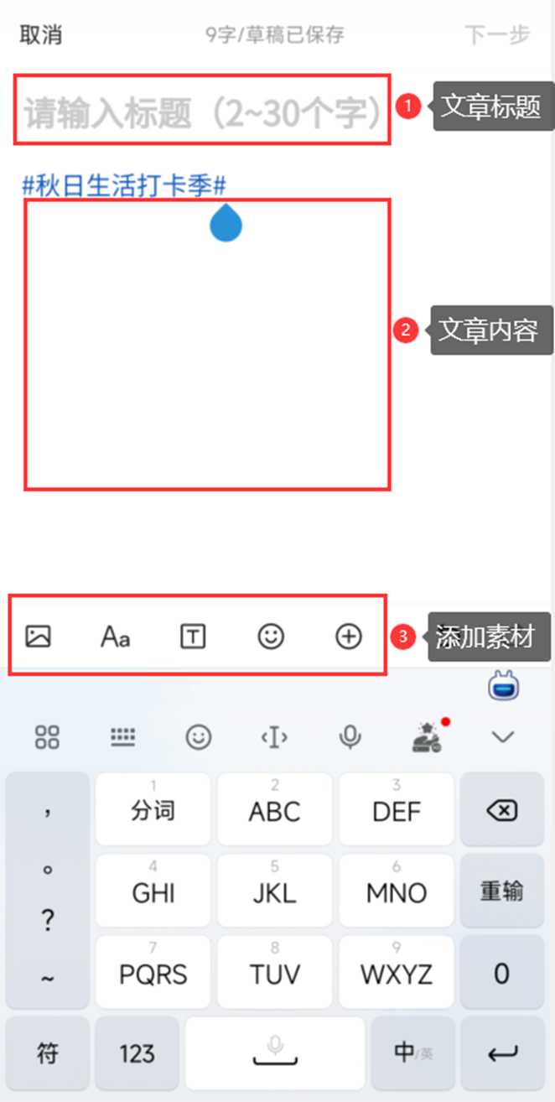Activate the cursor move tool icon
Image resolution: width=555 pixels, height=1102 pixels.
(274, 737)
